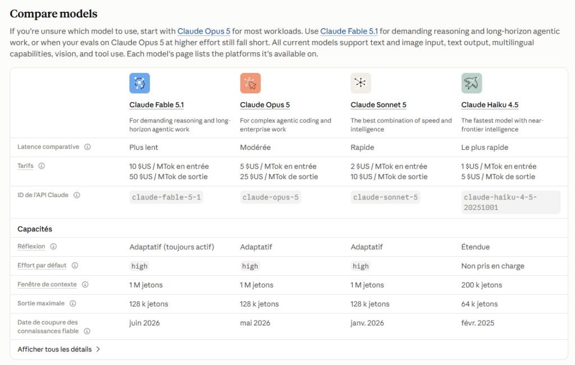Expand Afficher tous les détails chevron
Viewport: 575px width, 365px height.
(x=98, y=349)
